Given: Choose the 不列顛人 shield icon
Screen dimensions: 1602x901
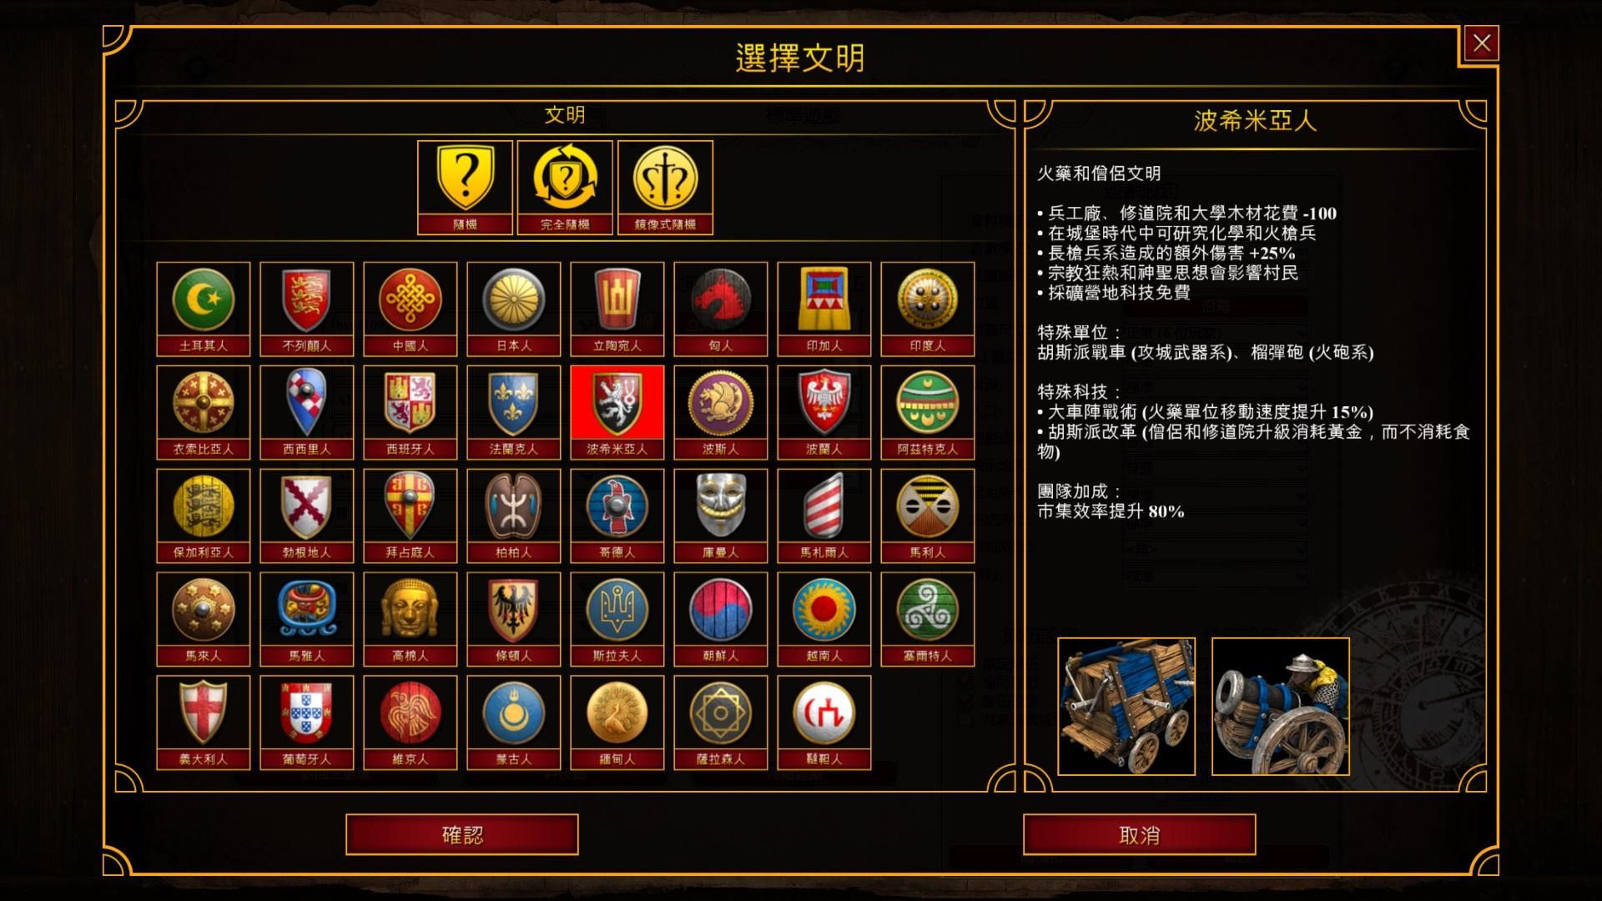Looking at the screenshot, I should [306, 310].
